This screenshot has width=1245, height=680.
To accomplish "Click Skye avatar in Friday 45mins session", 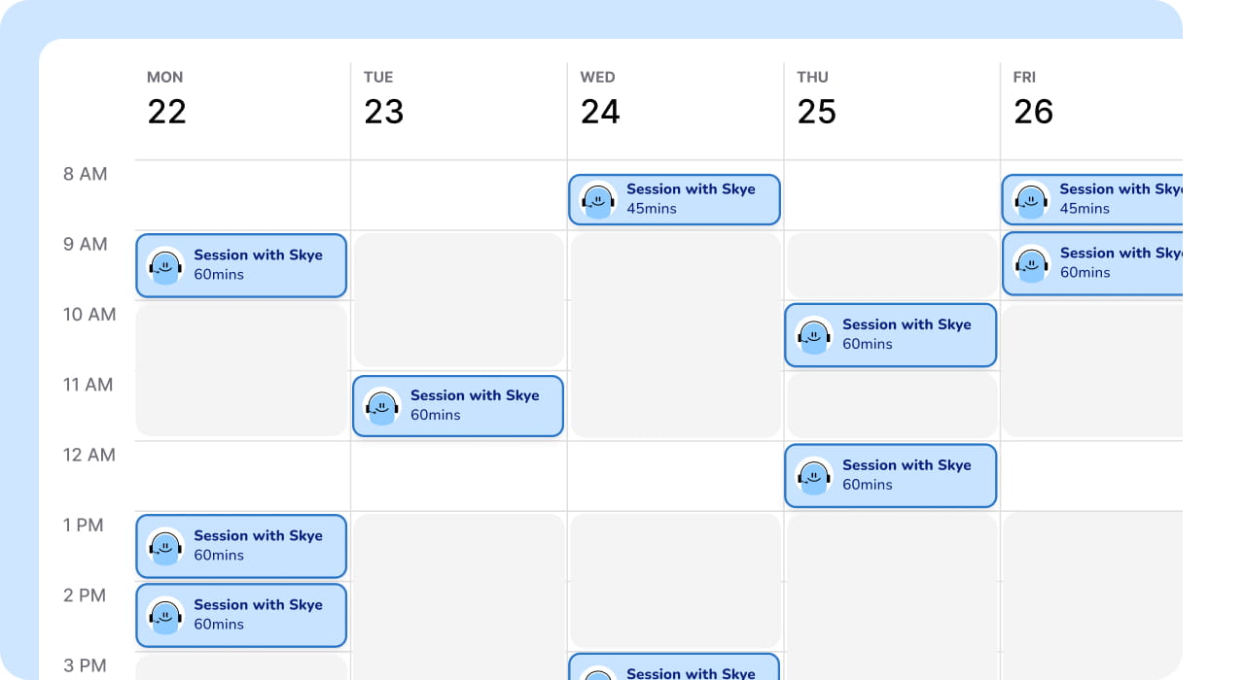I will (1031, 199).
